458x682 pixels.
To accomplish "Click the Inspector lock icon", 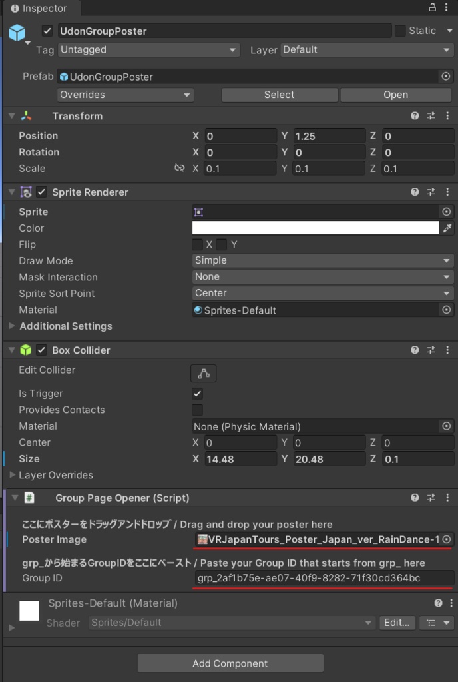I will (432, 7).
